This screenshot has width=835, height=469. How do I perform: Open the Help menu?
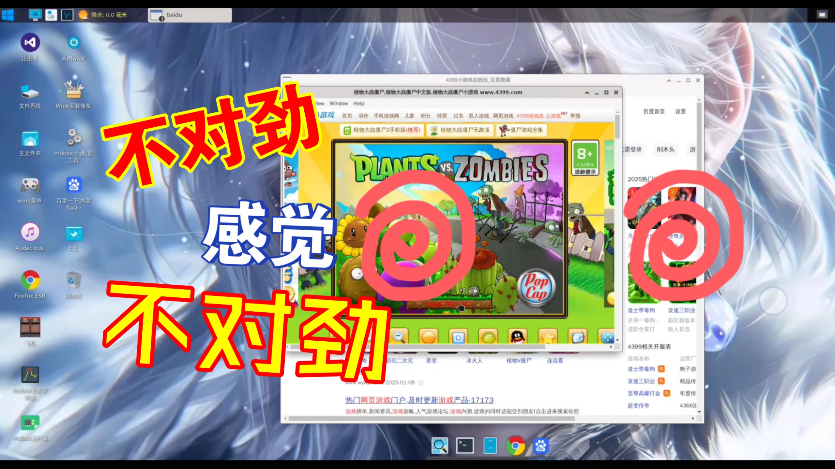pos(358,104)
